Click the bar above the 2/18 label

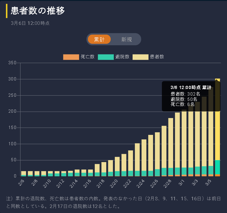(104, 169)
